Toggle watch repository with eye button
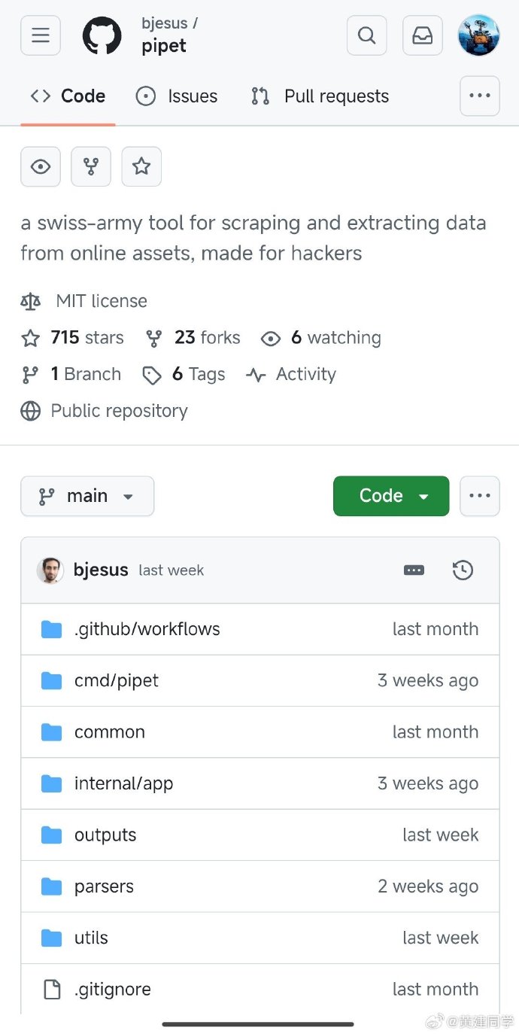519x1034 pixels. coord(41,166)
